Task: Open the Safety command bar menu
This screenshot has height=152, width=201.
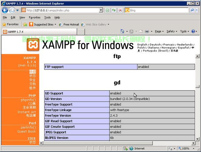Action: [172, 31]
